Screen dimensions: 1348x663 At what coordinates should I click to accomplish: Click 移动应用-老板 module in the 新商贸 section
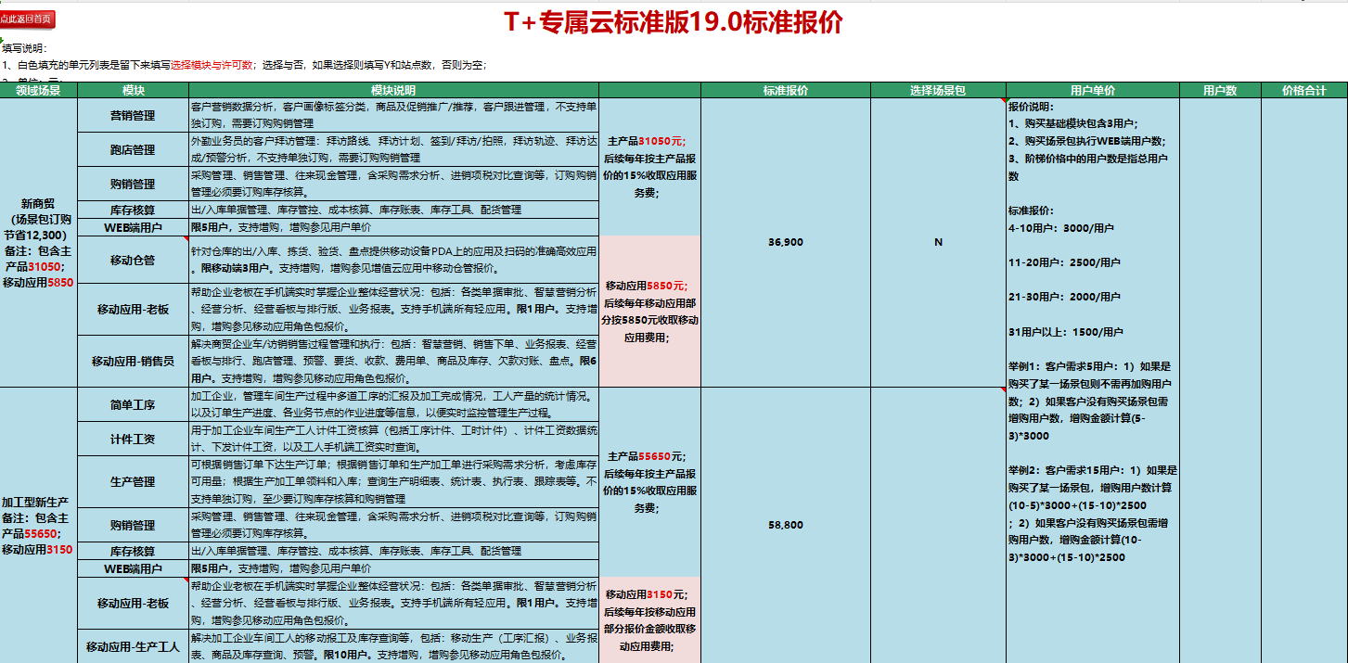(133, 309)
